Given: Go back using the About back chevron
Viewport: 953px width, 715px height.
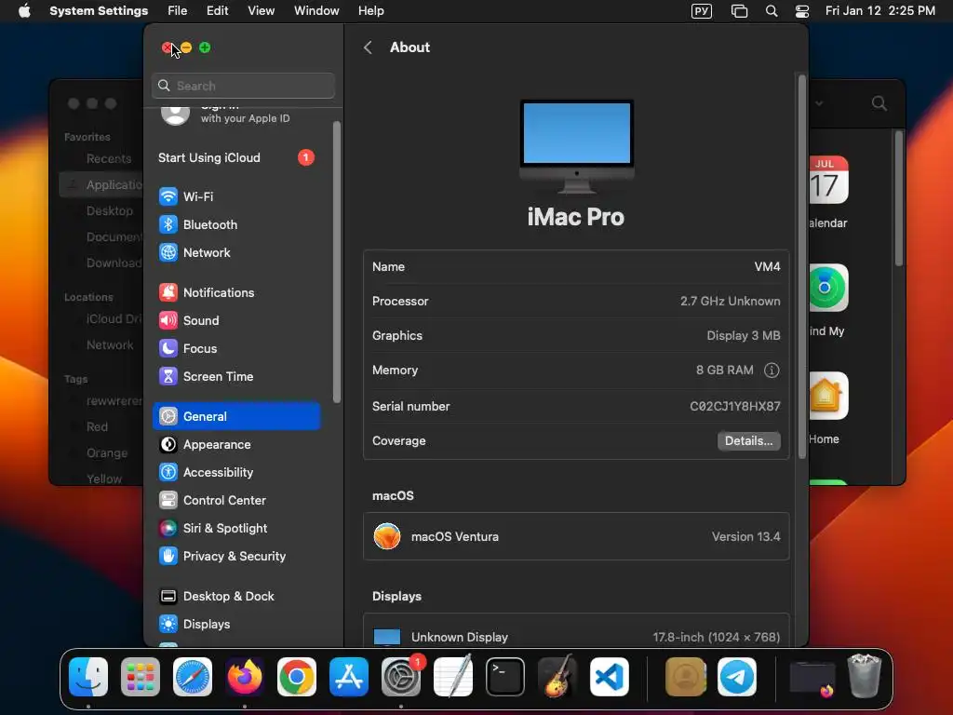Looking at the screenshot, I should [368, 47].
